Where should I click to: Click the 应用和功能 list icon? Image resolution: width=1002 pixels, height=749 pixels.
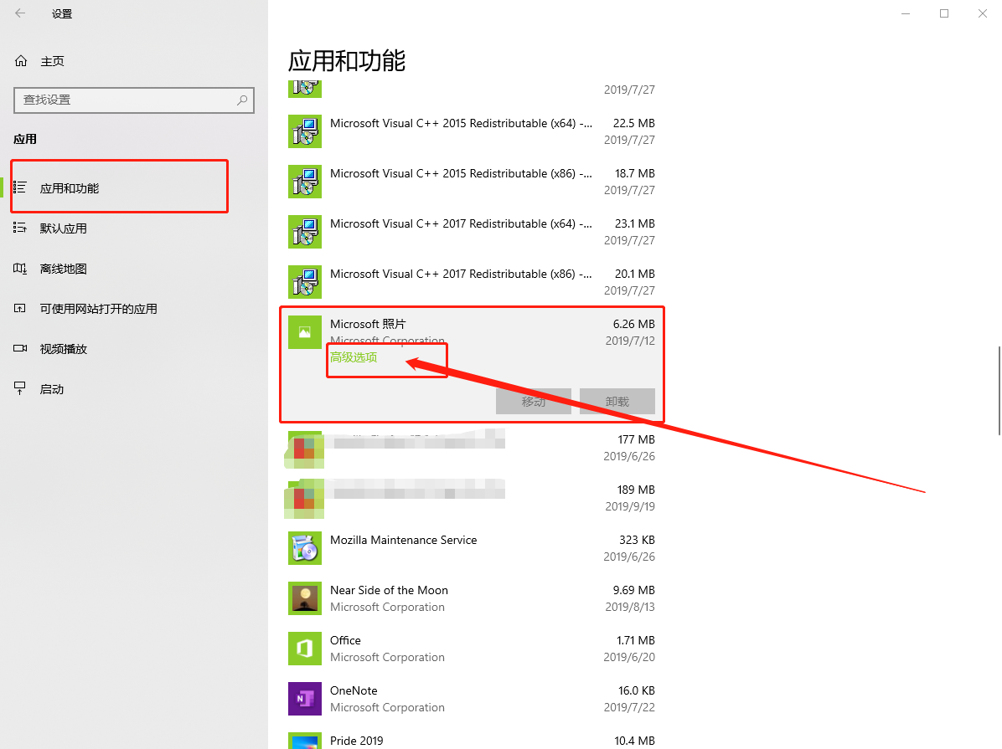(x=20, y=187)
